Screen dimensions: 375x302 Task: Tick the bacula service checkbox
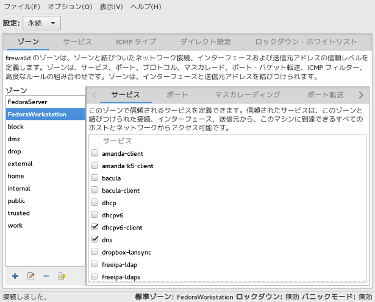coord(95,178)
